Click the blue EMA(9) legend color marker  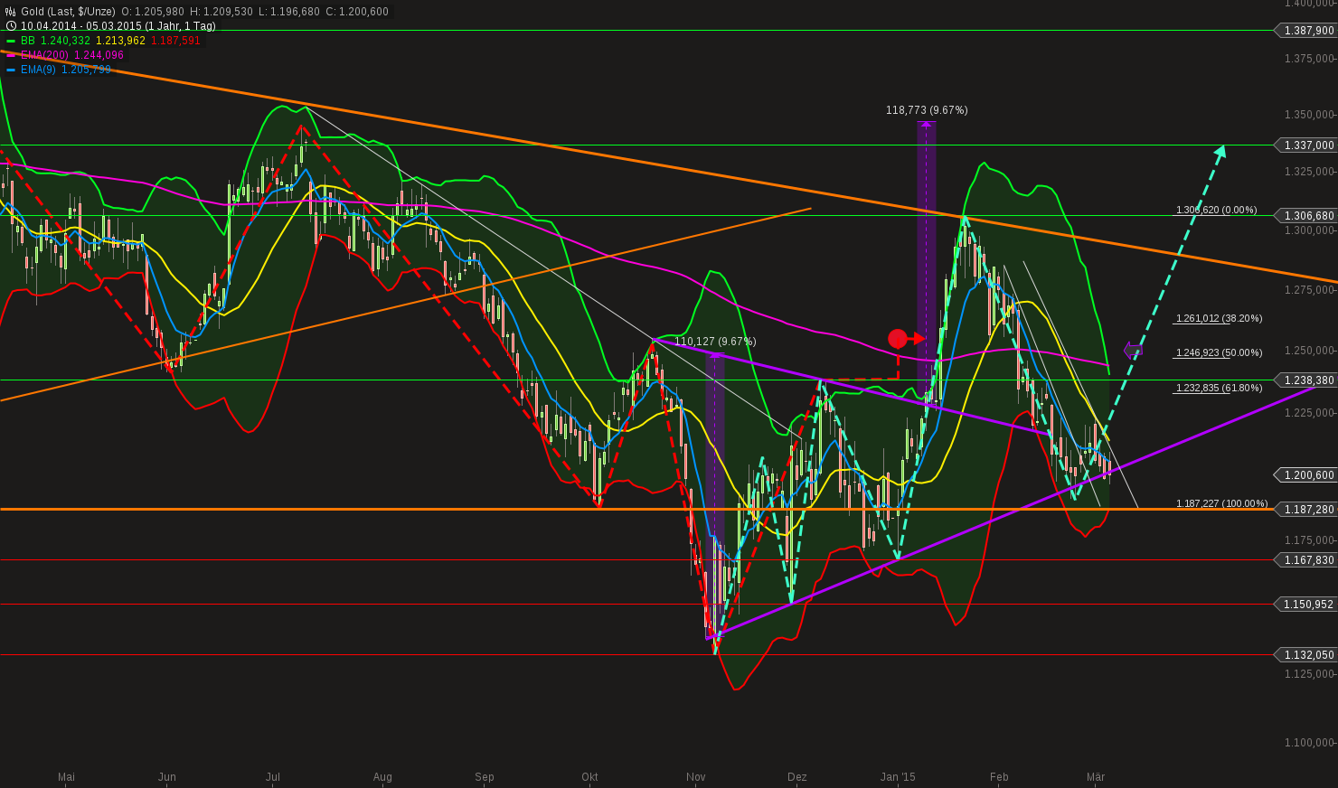(x=11, y=70)
